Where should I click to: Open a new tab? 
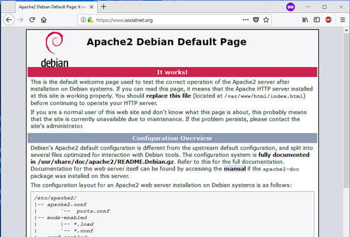[103, 7]
